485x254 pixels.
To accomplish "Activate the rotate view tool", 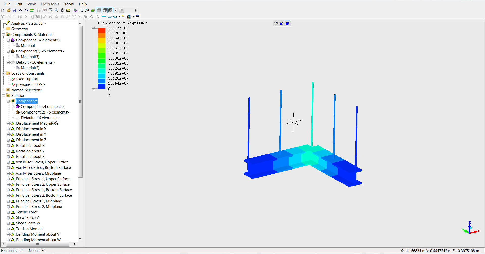I will pyautogui.click(x=62, y=10).
